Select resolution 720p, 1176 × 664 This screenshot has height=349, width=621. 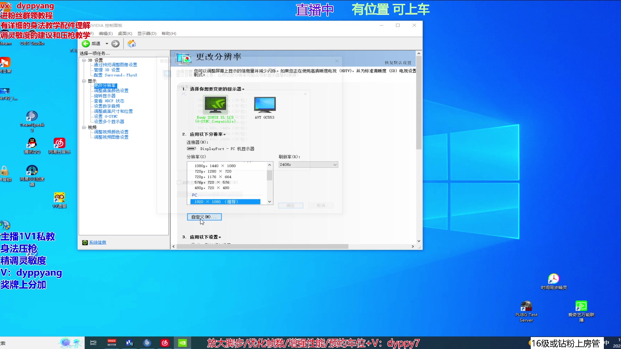coord(213,177)
